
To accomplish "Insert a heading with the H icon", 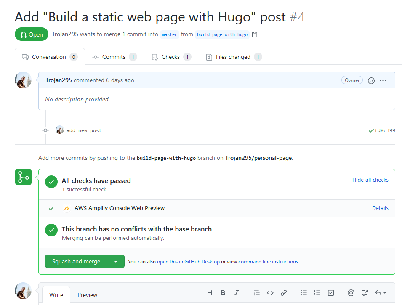I will point(210,293).
